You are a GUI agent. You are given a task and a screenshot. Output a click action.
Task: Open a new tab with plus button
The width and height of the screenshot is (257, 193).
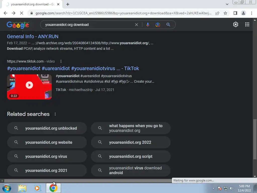[68, 4]
